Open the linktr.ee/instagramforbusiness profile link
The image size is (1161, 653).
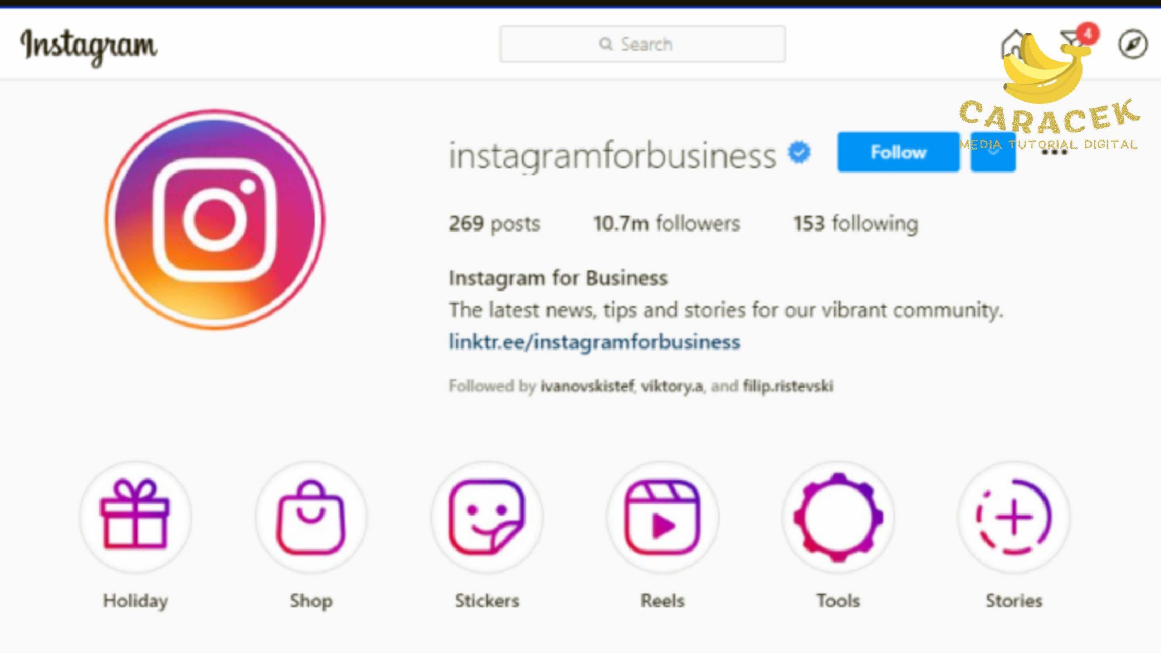[593, 341]
